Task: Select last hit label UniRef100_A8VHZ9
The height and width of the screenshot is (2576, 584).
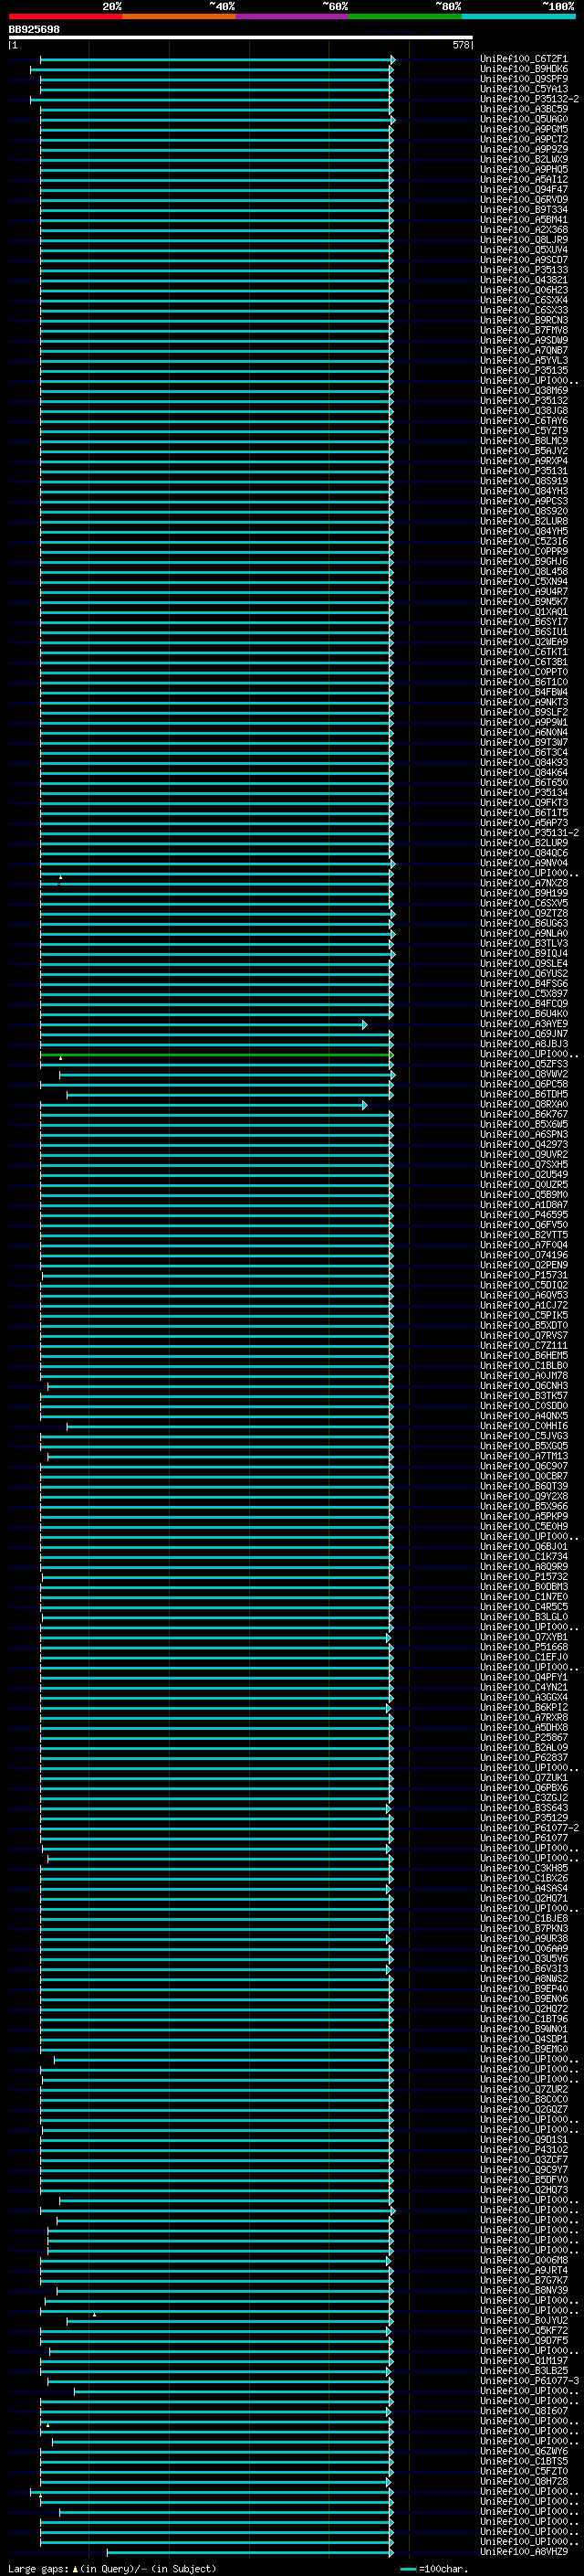Action: [x=524, y=2552]
